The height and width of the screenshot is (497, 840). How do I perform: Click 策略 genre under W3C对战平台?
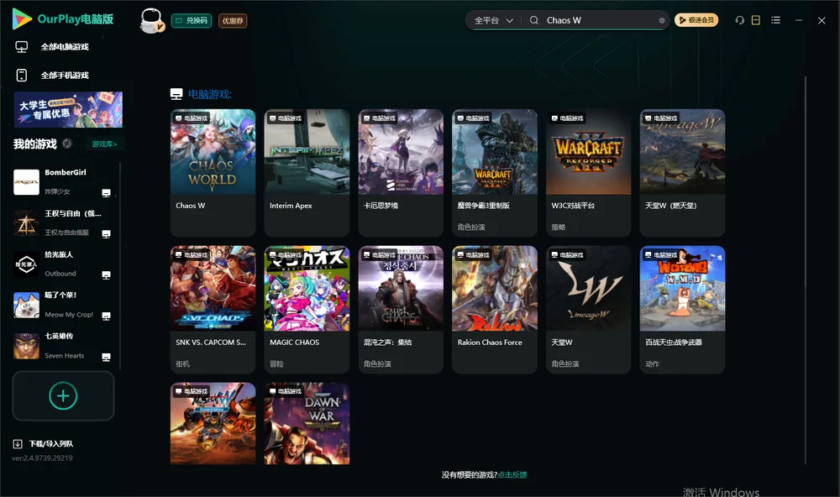point(559,227)
